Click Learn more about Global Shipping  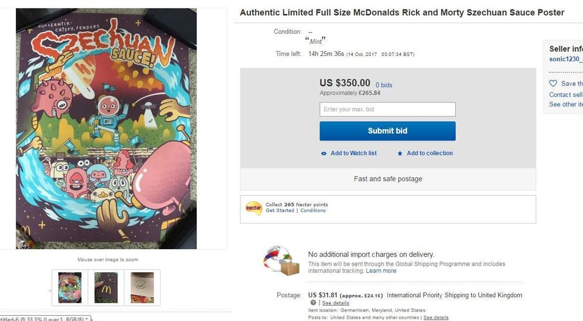[x=381, y=271]
